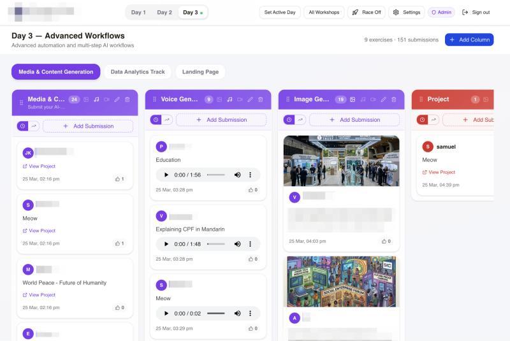
Task: Open more options on Explaining CPF player
Action: coord(250,244)
